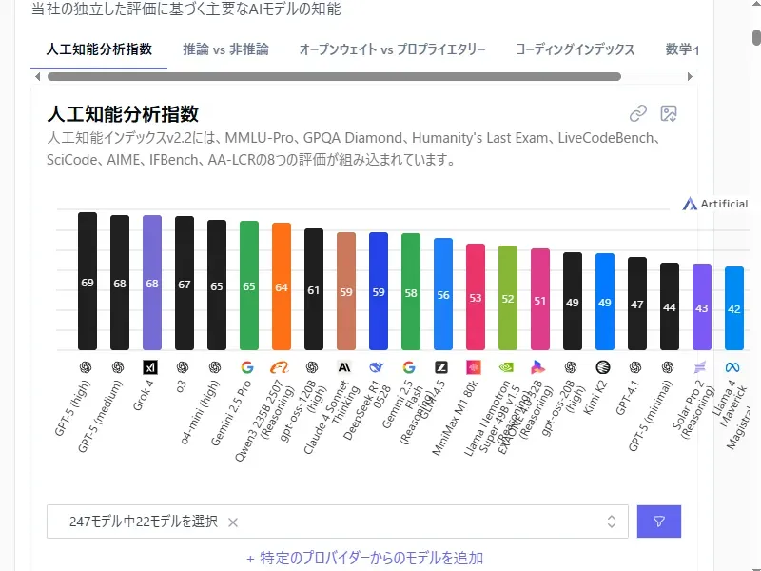Click the Google icon under Gemini 2.5 Pro
The image size is (761, 571).
coord(249,366)
